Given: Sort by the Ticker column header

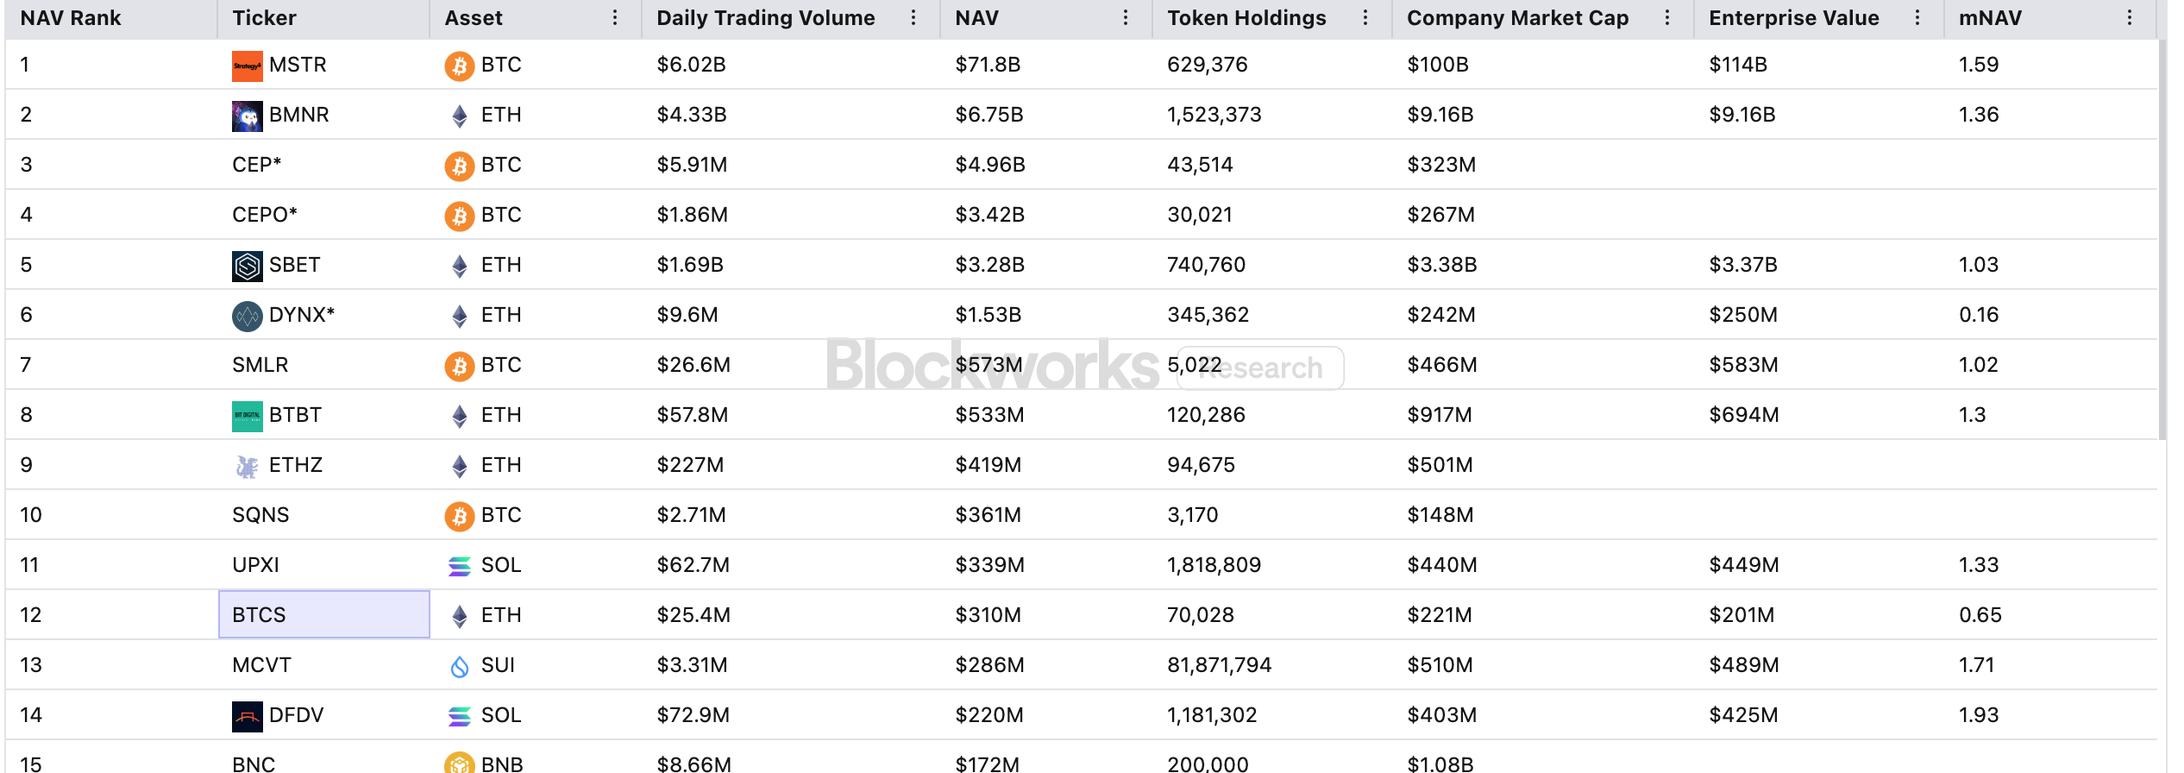Looking at the screenshot, I should pyautogui.click(x=264, y=18).
